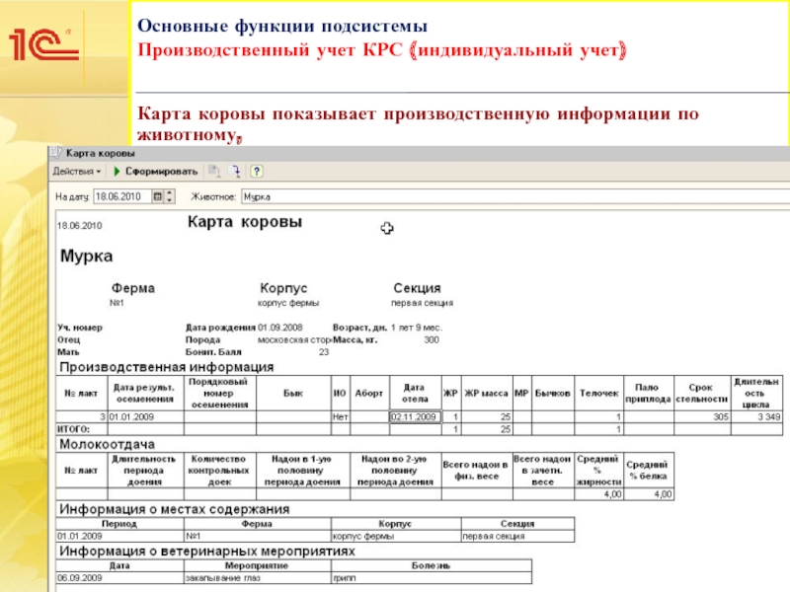
Task: Click the первая секция cell in housing table
Action: tap(517, 536)
